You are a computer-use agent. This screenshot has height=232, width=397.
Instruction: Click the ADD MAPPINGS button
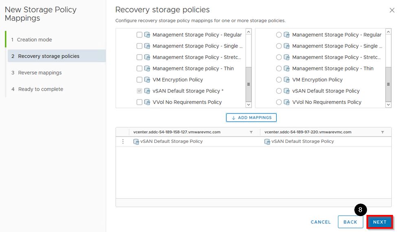[x=251, y=118]
